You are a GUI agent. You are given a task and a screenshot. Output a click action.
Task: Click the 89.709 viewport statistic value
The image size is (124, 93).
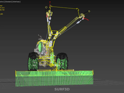2,10
